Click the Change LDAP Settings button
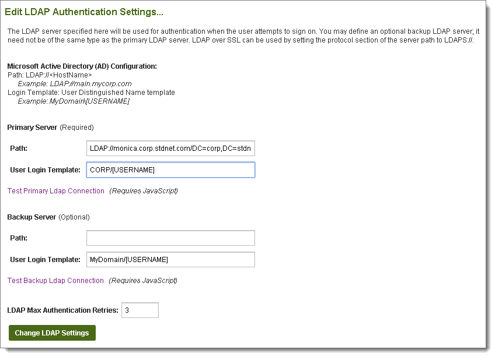Screen dimensions: 495x357 [52, 333]
